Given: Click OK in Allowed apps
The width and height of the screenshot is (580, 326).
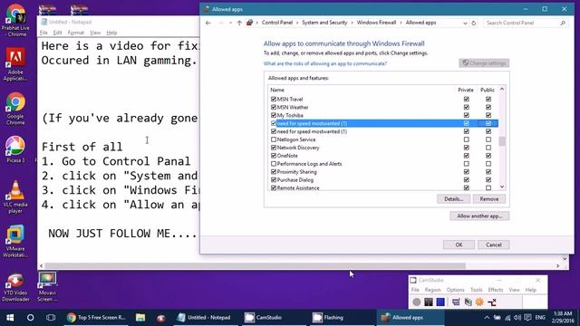Looking at the screenshot, I should [x=459, y=244].
